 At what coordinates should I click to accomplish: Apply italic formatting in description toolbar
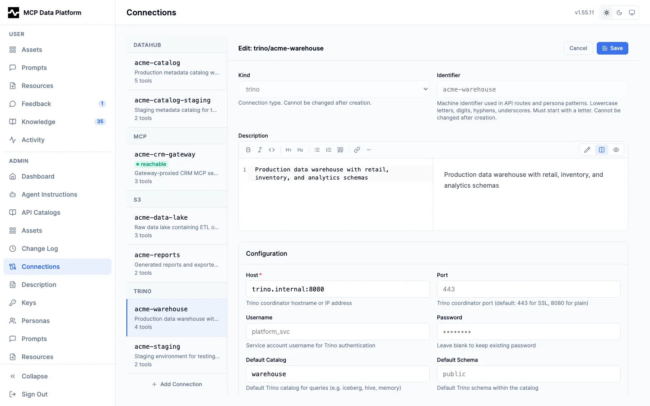(260, 150)
